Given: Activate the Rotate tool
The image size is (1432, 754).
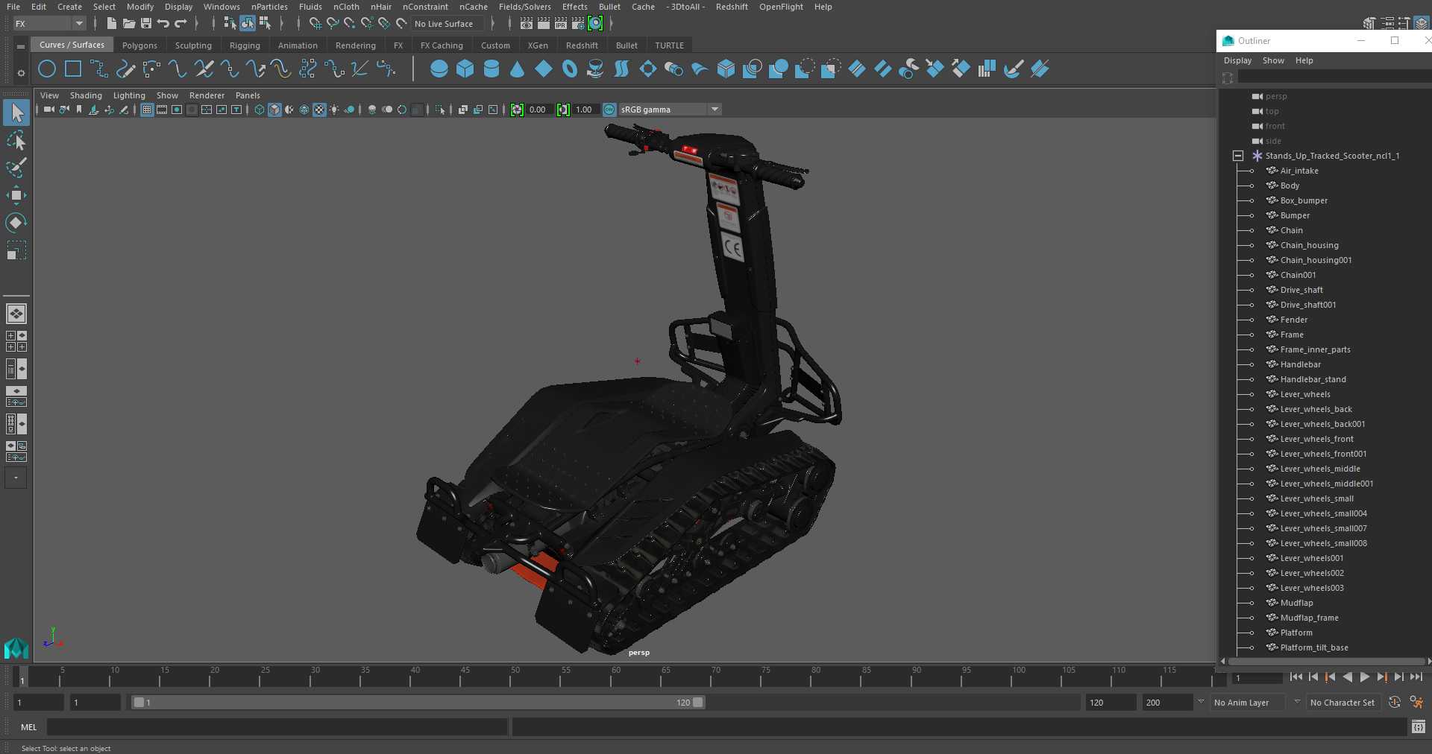Looking at the screenshot, I should [16, 223].
